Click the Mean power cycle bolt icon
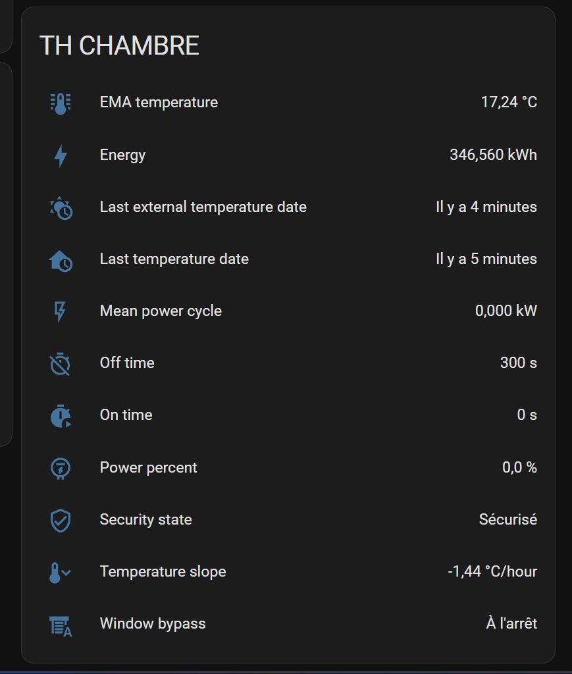572x674 pixels. pos(60,311)
